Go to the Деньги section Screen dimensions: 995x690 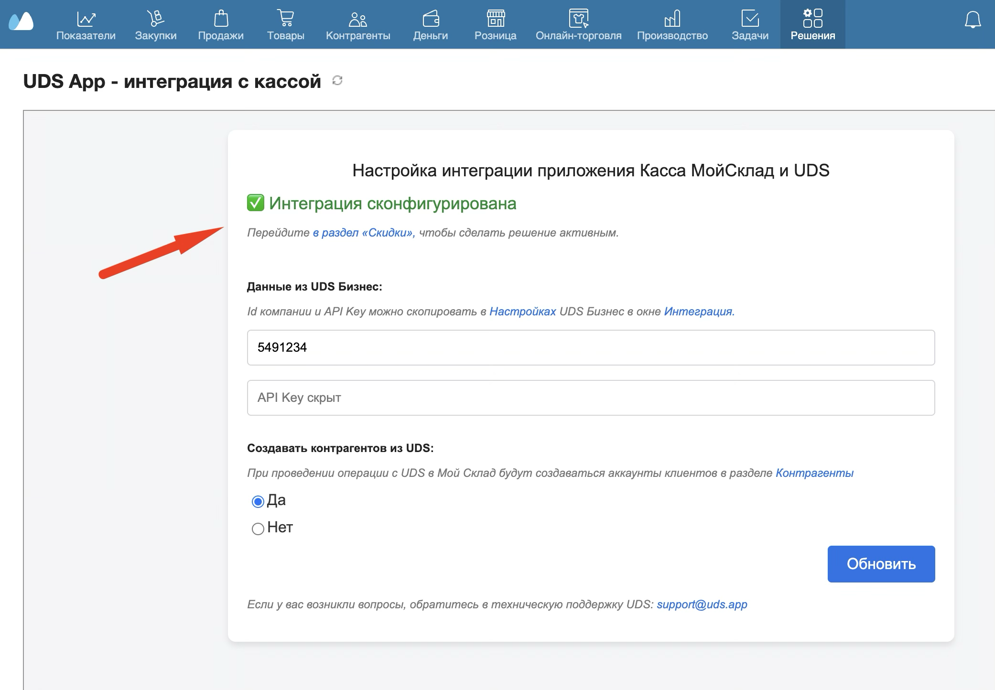(431, 25)
